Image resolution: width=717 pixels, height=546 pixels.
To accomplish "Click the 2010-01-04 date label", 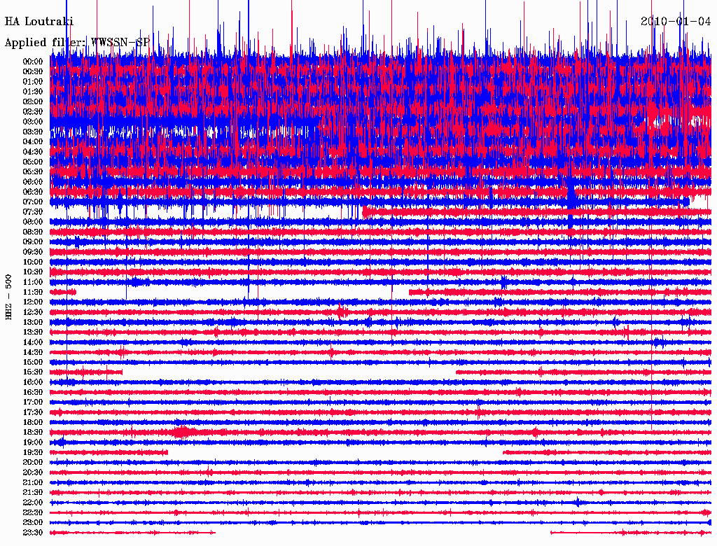I will tap(676, 21).
